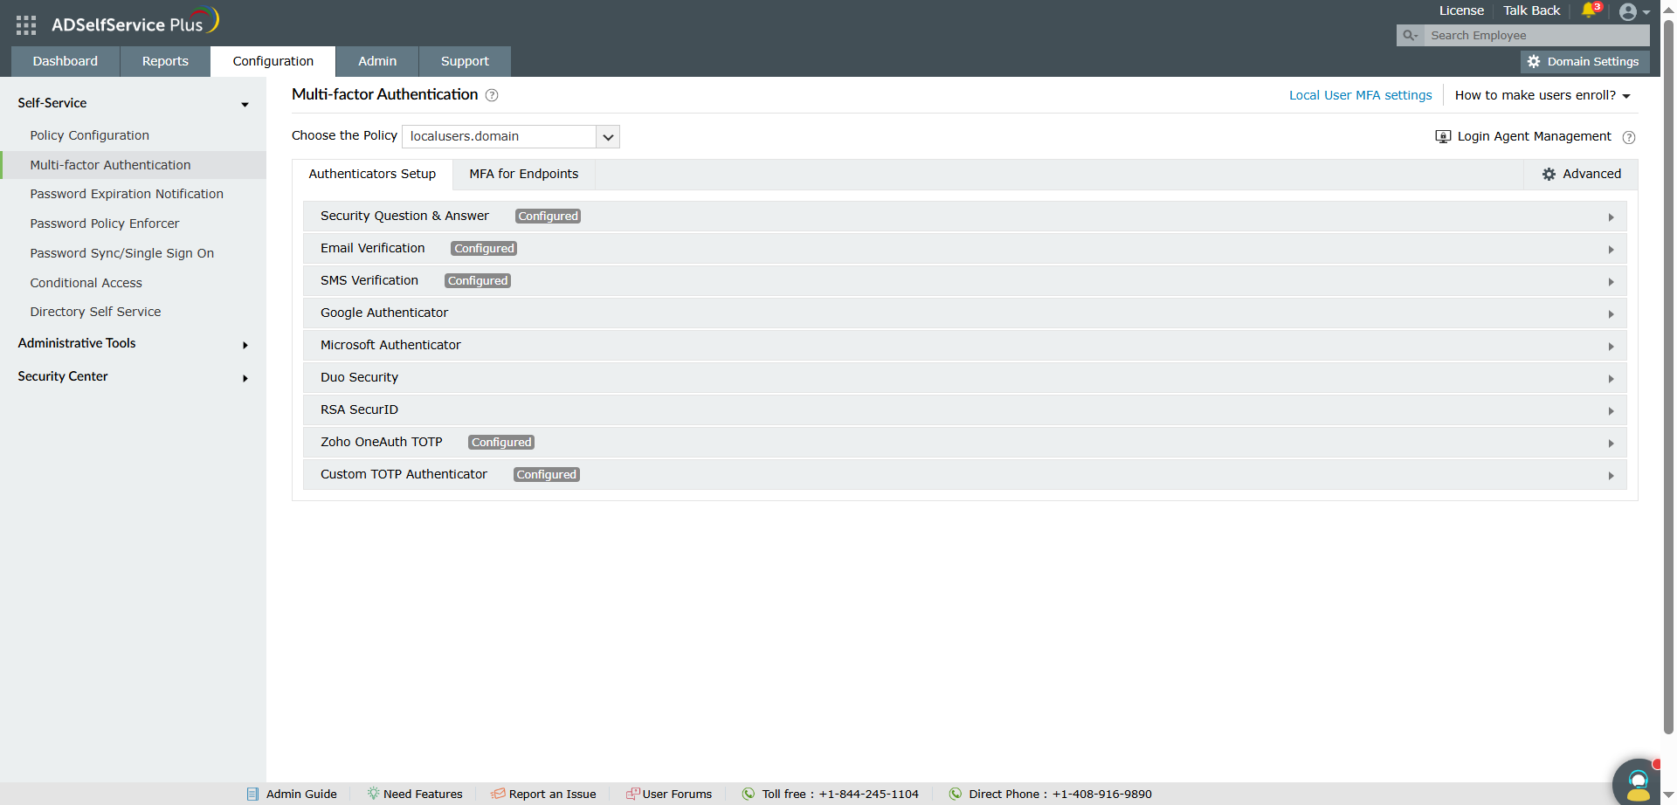Image resolution: width=1677 pixels, height=805 pixels.
Task: Open the Admin tab
Action: click(376, 61)
